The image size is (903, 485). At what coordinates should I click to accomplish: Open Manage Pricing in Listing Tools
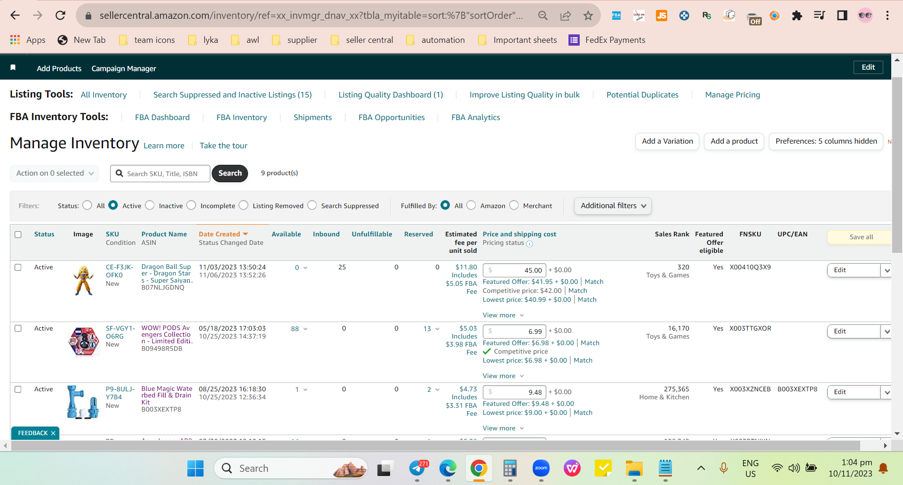(733, 95)
